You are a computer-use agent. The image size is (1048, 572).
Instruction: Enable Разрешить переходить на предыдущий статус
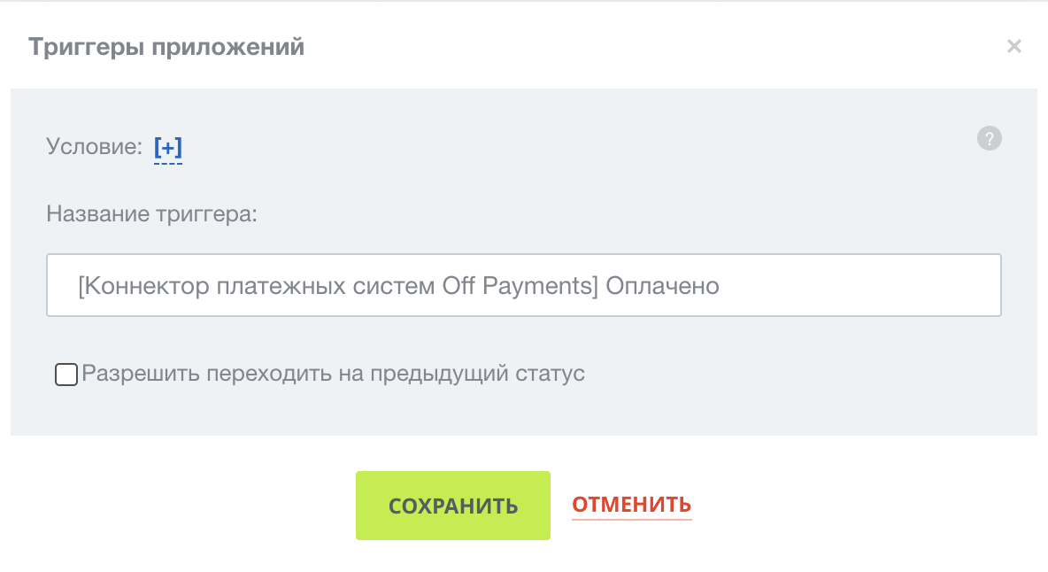tap(65, 375)
